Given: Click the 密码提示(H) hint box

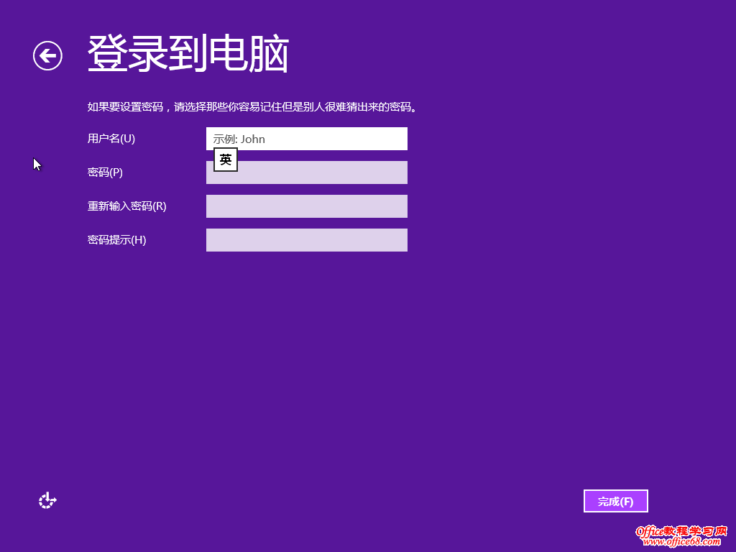Looking at the screenshot, I should 307,239.
